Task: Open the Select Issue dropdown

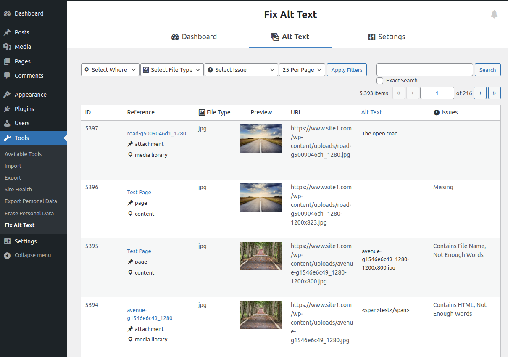Action: point(241,70)
